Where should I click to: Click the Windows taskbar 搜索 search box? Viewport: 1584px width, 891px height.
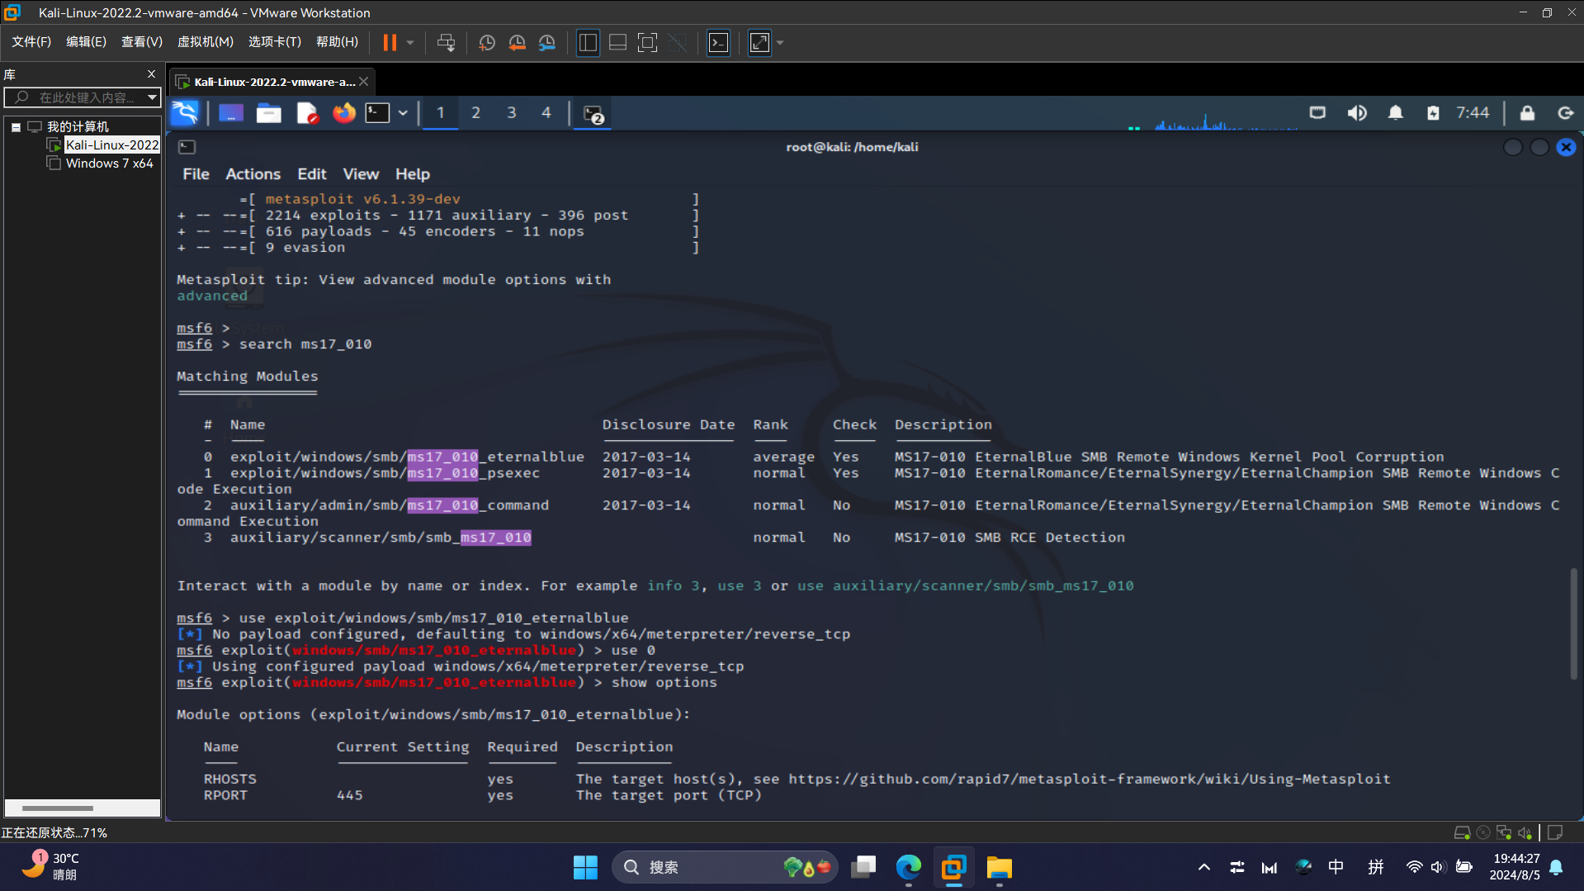[x=725, y=867]
